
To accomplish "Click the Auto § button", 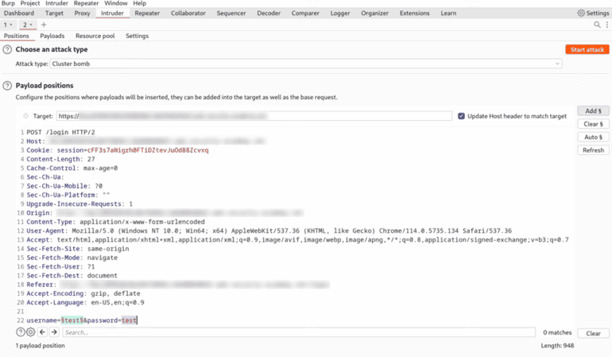I will [593, 137].
